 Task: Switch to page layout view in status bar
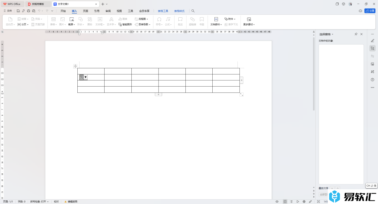point(285,202)
